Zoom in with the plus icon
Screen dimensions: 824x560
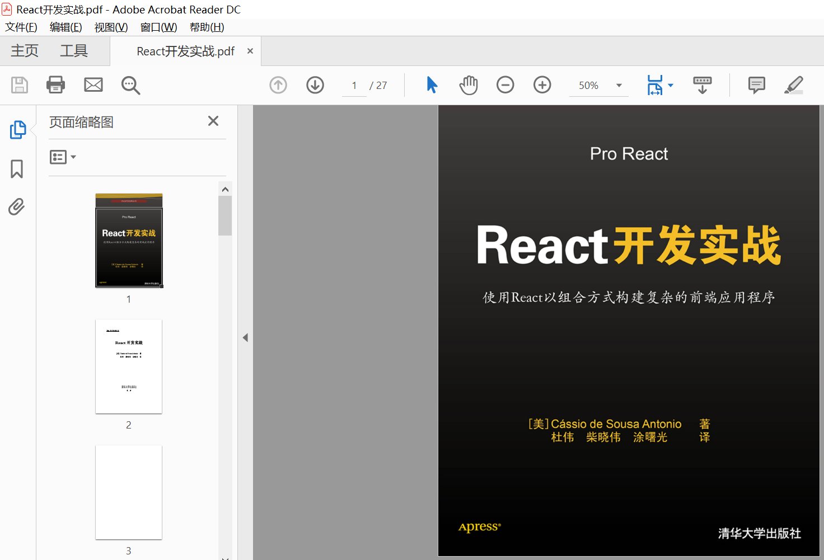[542, 85]
